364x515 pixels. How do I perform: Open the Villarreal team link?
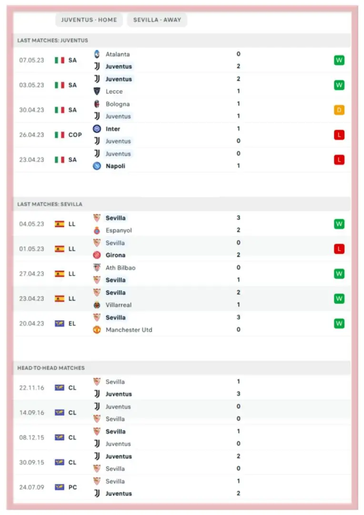pos(119,305)
